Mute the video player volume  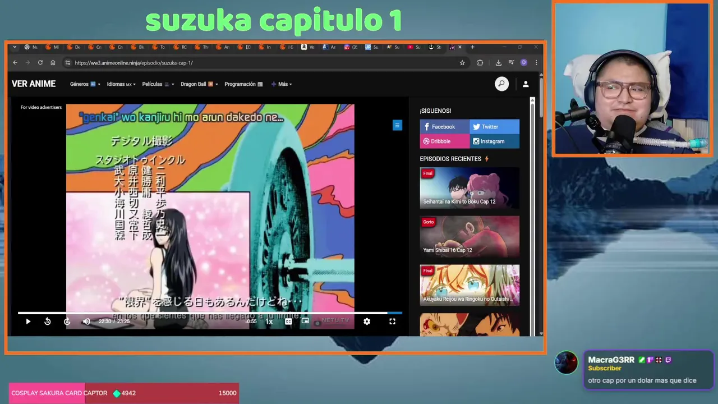point(86,322)
